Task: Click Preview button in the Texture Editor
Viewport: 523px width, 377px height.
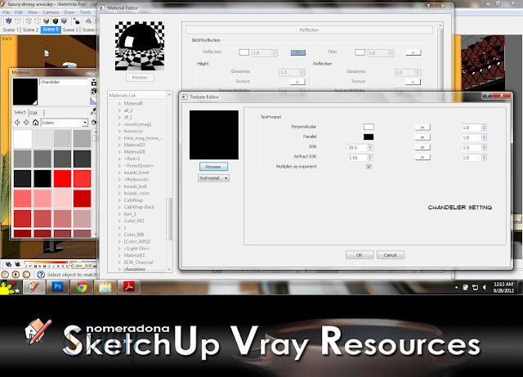Action: (213, 167)
